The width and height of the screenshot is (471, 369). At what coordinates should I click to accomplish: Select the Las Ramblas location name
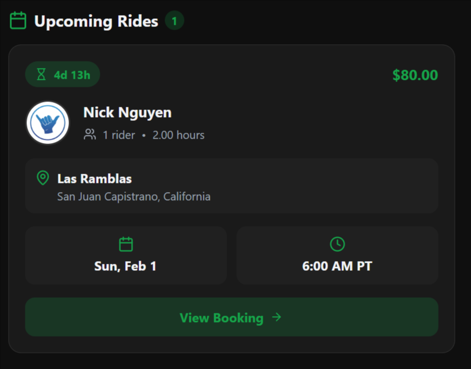[94, 179]
